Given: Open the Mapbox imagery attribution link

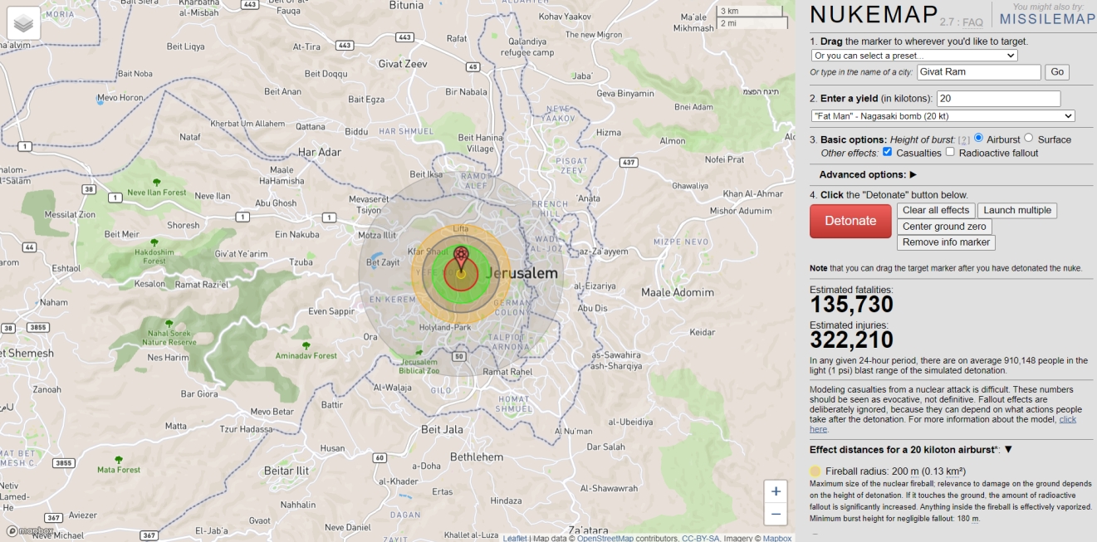Looking at the screenshot, I should pos(777,538).
